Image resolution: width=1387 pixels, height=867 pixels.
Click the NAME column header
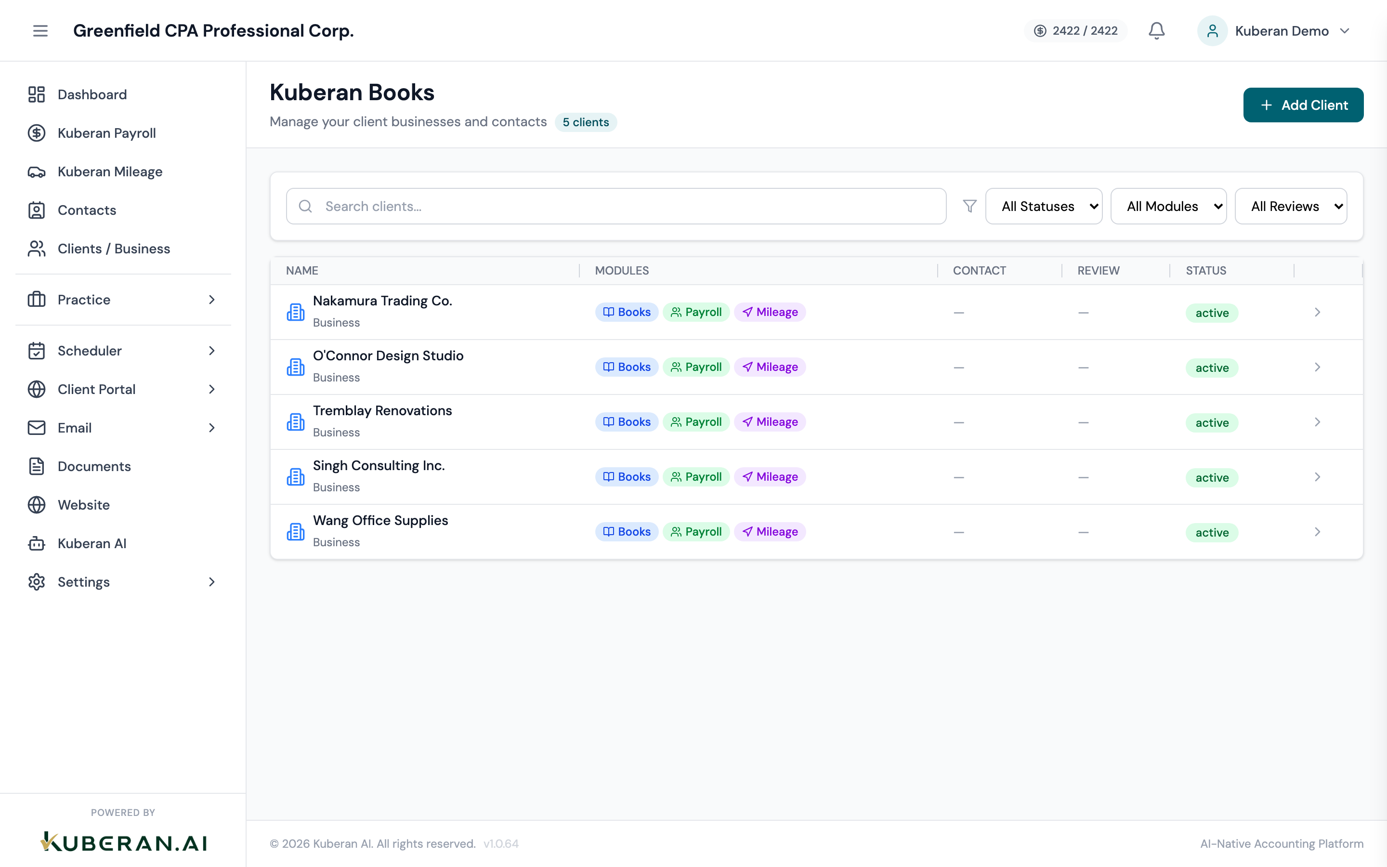(302, 271)
